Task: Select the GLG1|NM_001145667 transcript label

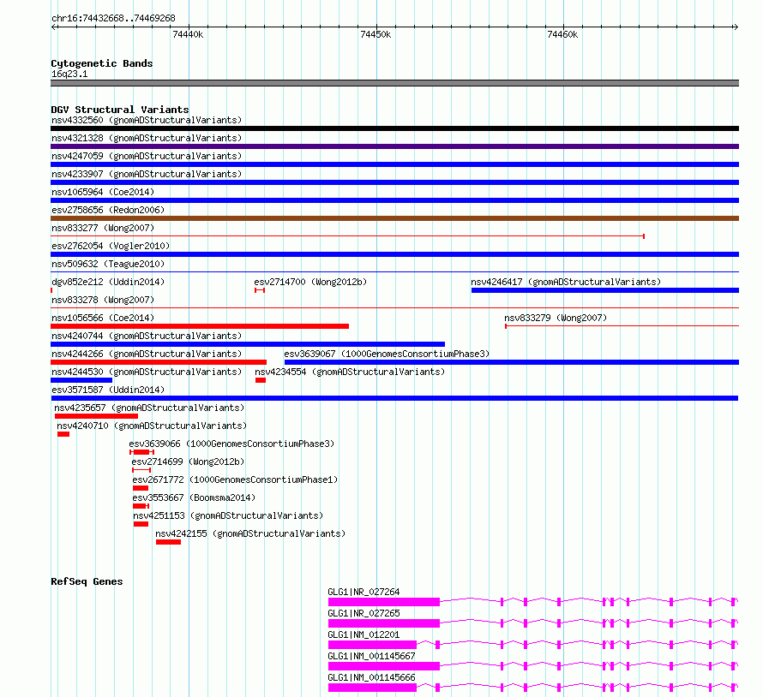Action: pyautogui.click(x=372, y=656)
